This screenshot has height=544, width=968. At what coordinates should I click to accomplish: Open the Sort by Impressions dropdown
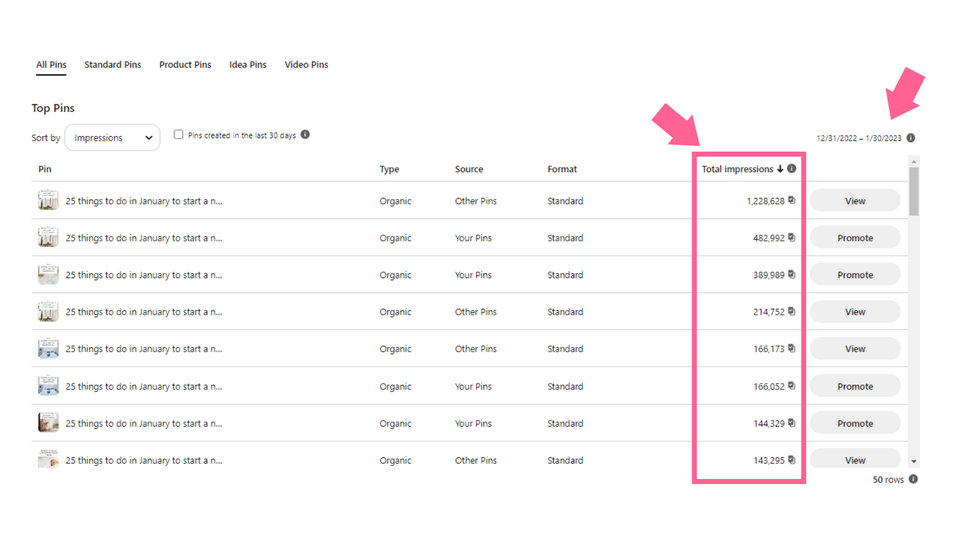(112, 138)
